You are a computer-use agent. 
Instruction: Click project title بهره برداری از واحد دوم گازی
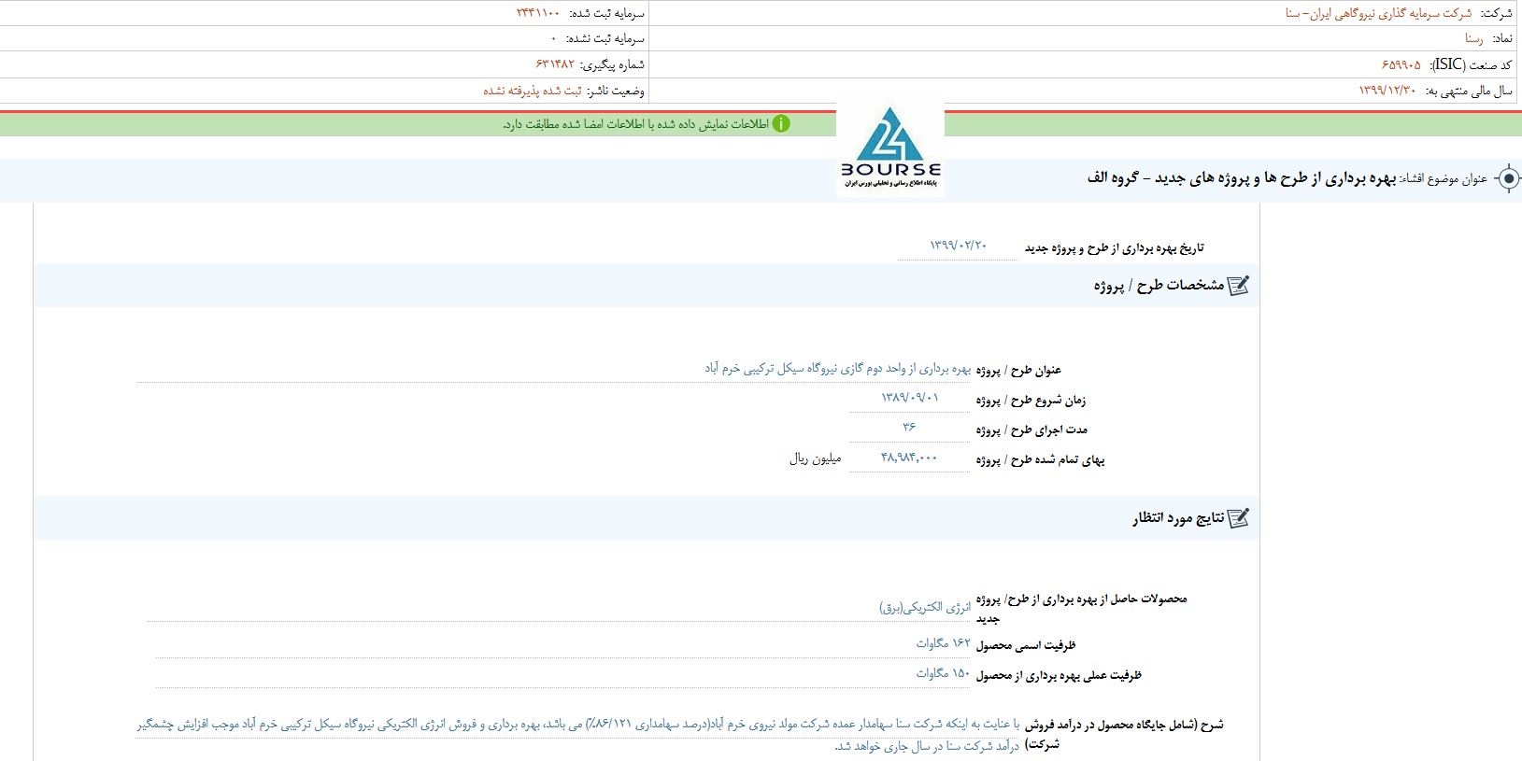pos(837,369)
